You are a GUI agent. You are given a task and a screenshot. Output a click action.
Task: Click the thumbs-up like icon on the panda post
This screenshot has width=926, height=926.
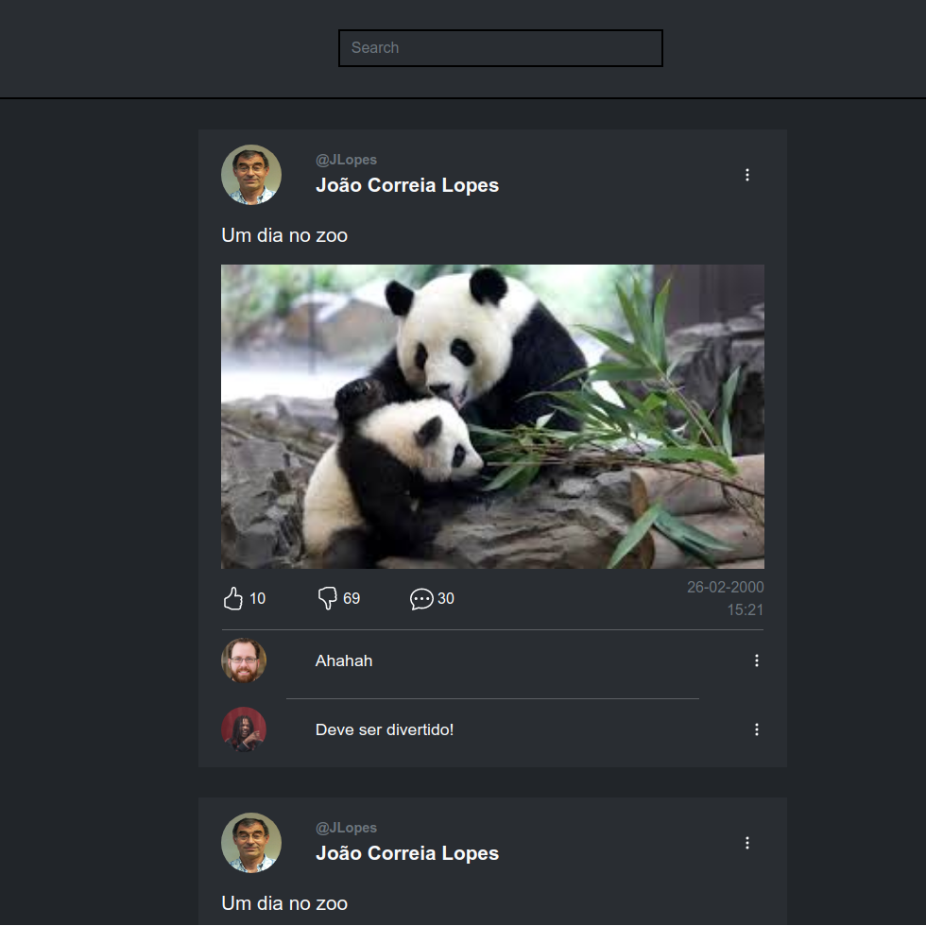click(232, 598)
